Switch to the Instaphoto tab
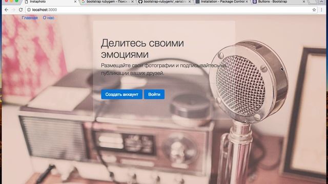Screen dimensions: 328x184 [50, 2]
